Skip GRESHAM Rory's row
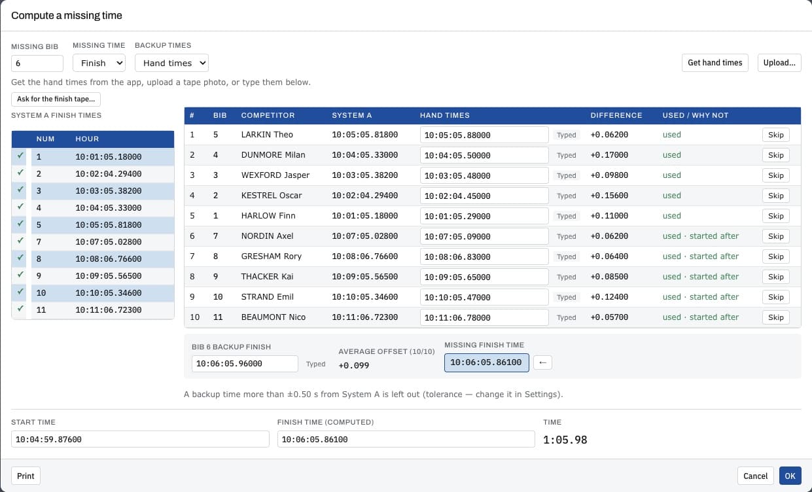The width and height of the screenshot is (812, 492). 775,256
